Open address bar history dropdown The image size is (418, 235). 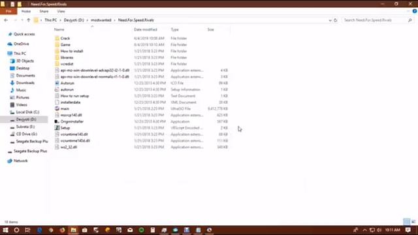point(330,20)
